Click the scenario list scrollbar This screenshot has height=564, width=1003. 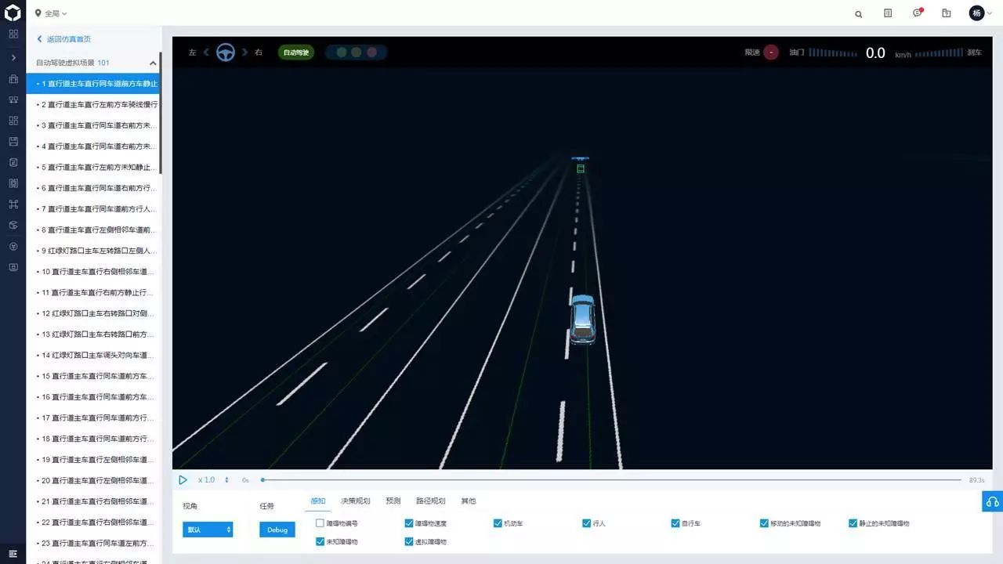[x=161, y=112]
